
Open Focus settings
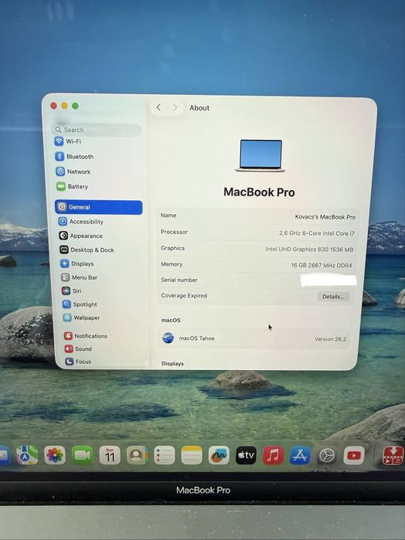78,362
